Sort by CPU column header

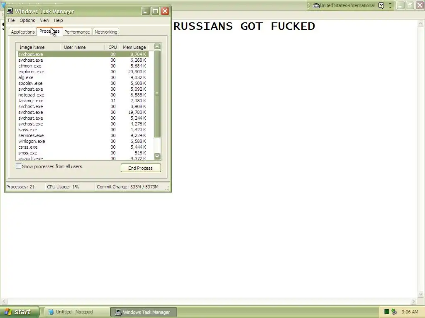[112, 47]
